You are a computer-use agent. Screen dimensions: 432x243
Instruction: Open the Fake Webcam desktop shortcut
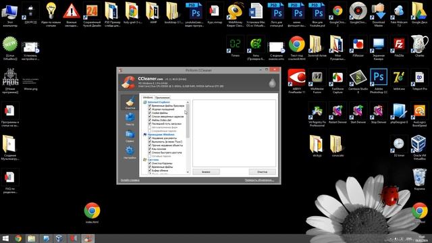(x=399, y=14)
